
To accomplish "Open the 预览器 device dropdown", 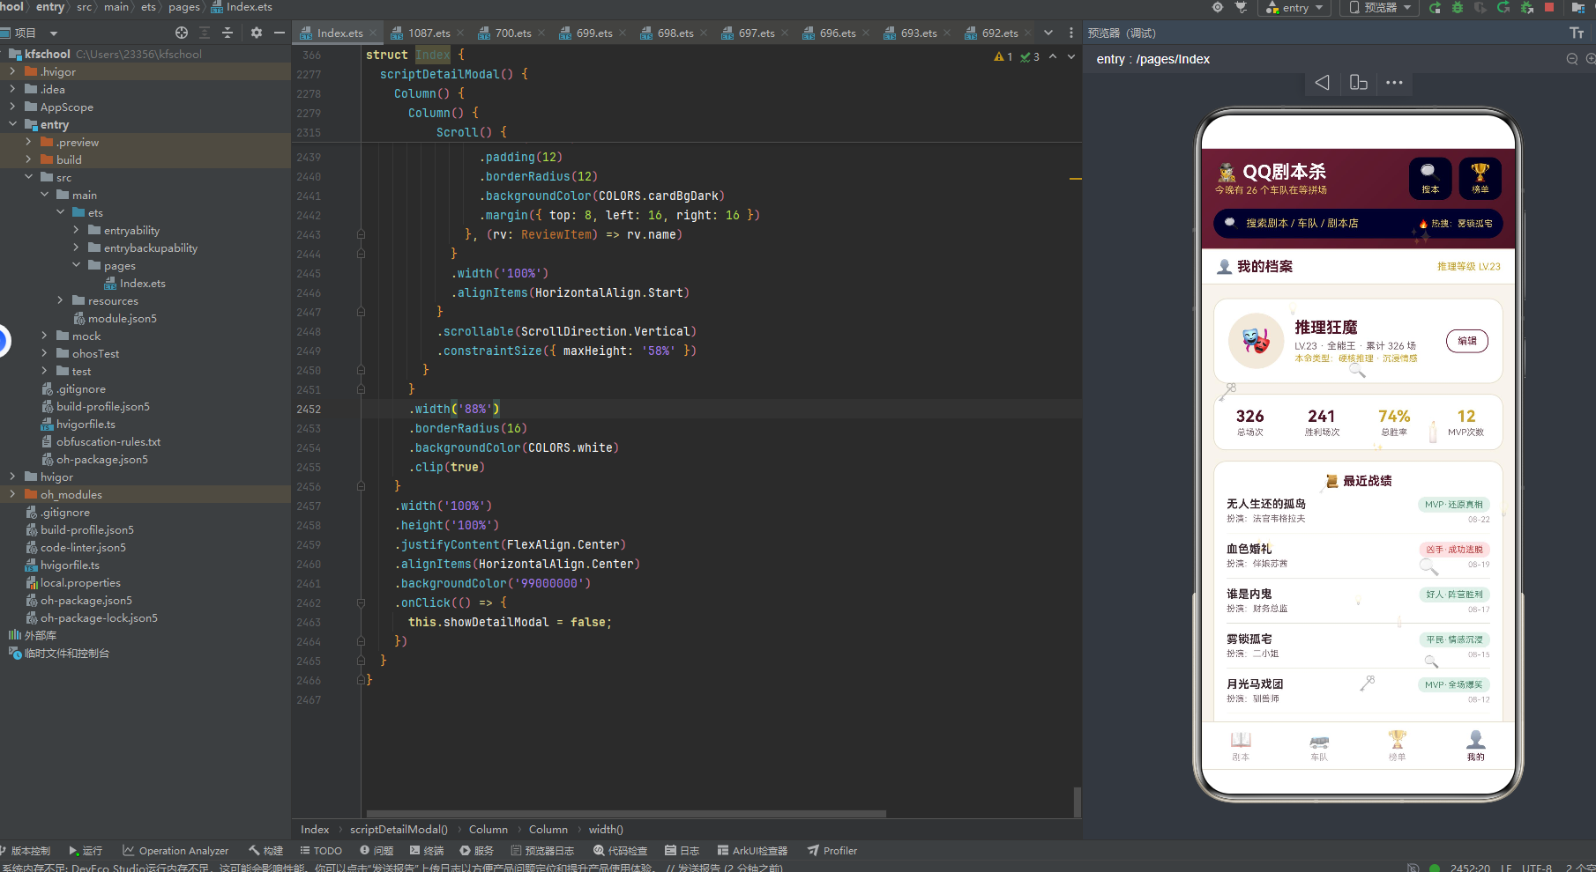I will [x=1381, y=8].
